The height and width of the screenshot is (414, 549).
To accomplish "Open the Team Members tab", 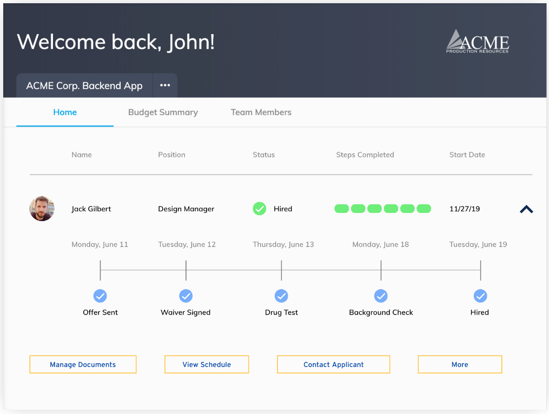I will 261,112.
